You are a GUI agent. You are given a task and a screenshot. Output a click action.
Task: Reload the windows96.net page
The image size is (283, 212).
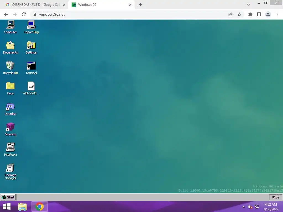pos(24,14)
